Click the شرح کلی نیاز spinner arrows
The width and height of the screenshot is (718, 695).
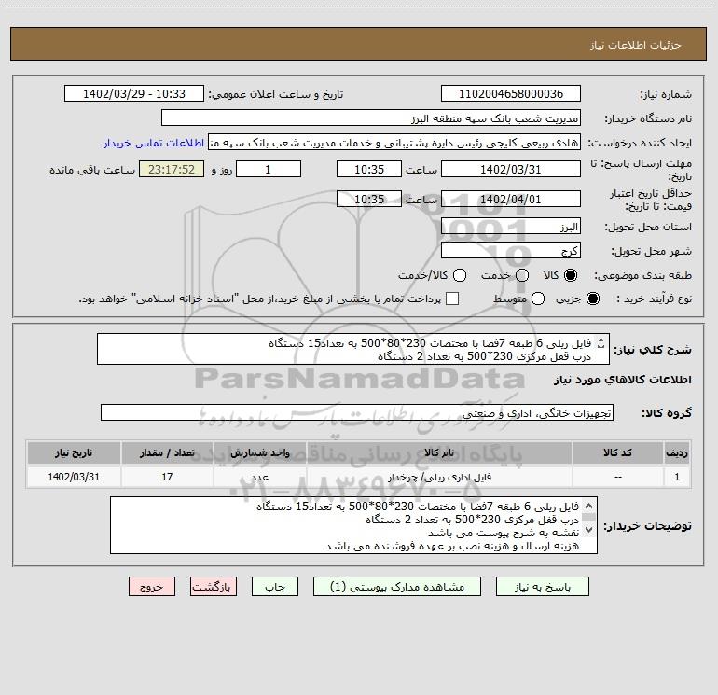(x=601, y=342)
